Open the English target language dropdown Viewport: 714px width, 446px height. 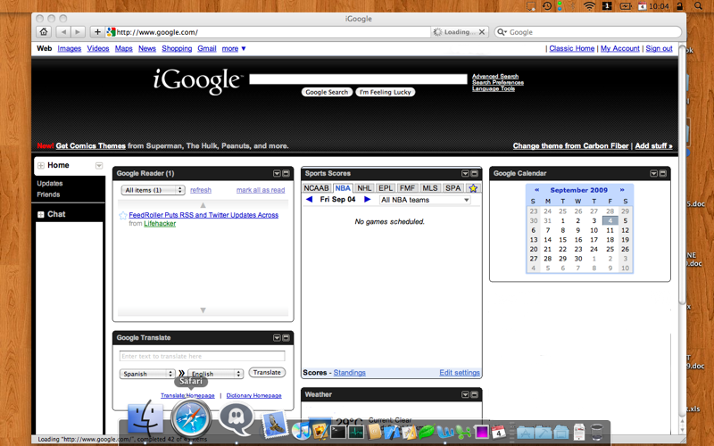[x=215, y=374]
